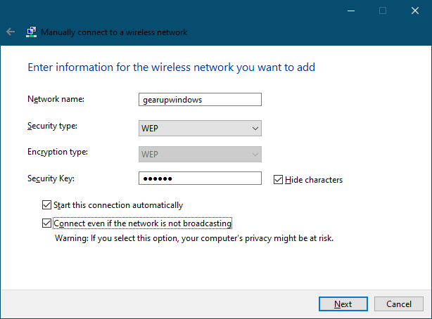Go back using the back arrow

pyautogui.click(x=11, y=32)
